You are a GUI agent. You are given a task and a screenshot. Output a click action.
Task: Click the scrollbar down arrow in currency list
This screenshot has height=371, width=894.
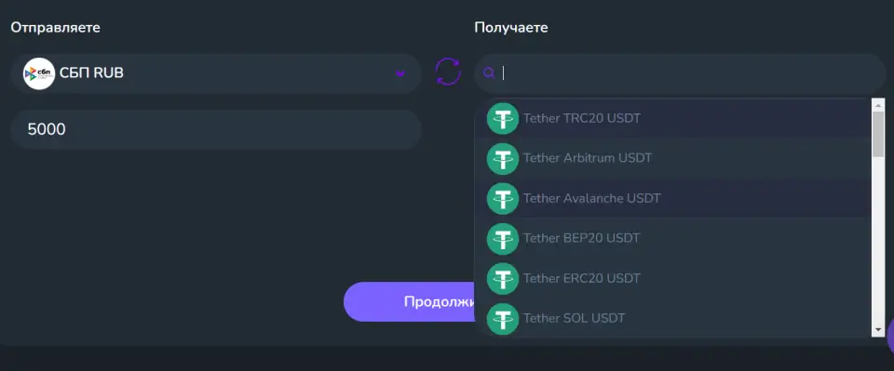click(878, 330)
